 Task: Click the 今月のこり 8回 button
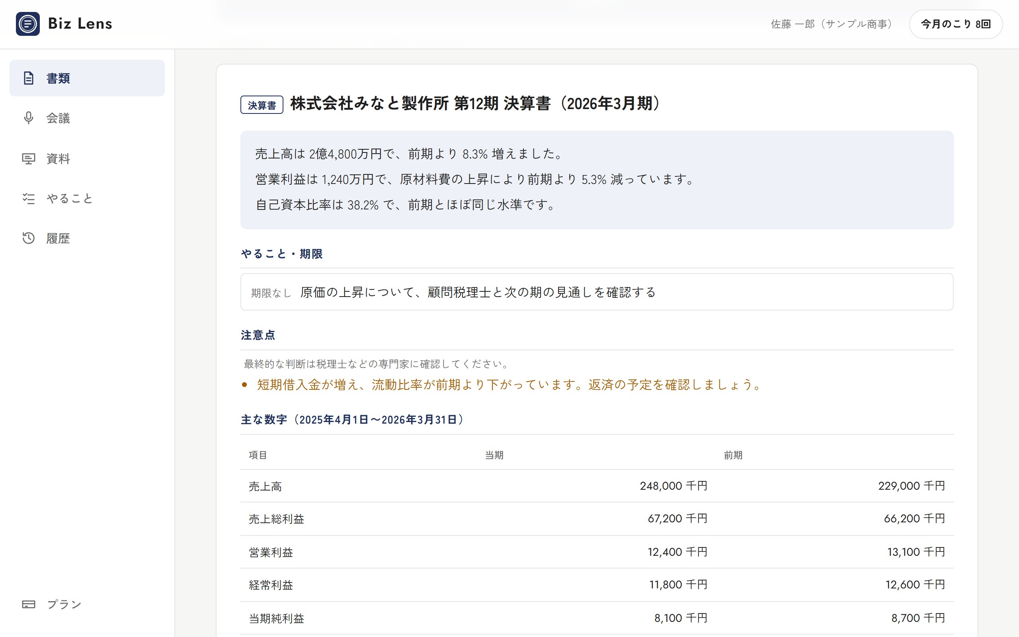coord(955,24)
